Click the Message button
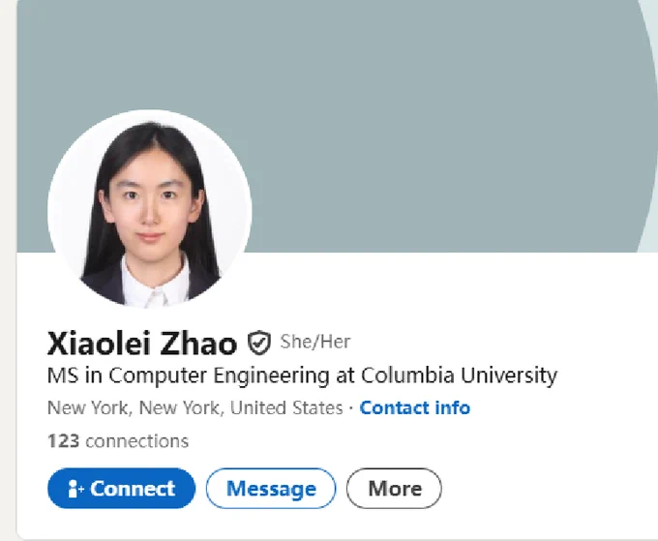Screen dimensions: 658x541 click(271, 488)
